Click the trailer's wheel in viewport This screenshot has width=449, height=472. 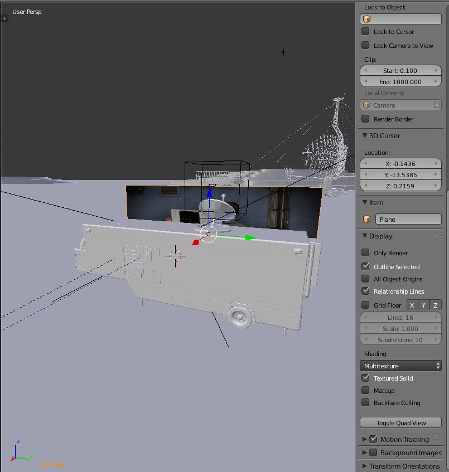pos(240,315)
